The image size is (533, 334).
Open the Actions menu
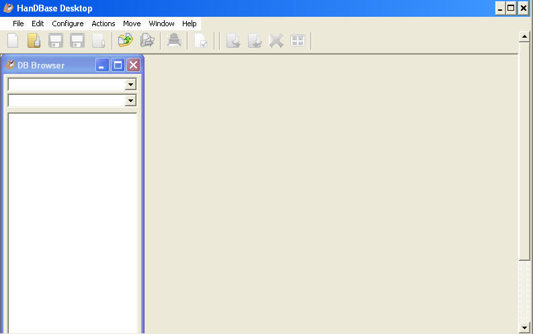[x=104, y=24]
